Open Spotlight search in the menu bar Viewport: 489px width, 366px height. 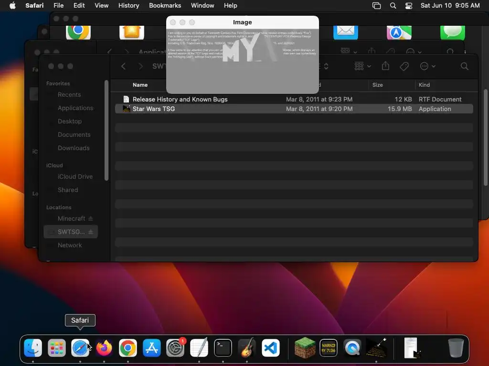point(393,6)
